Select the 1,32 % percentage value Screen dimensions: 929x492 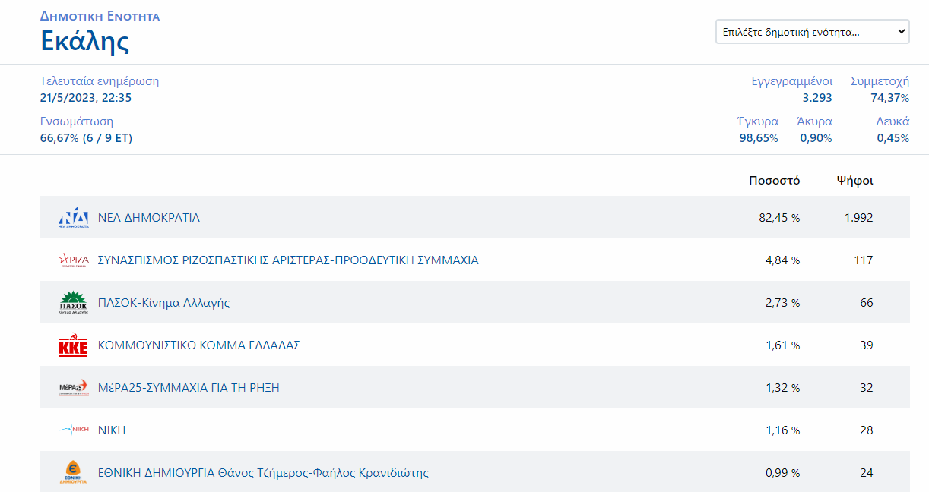782,387
